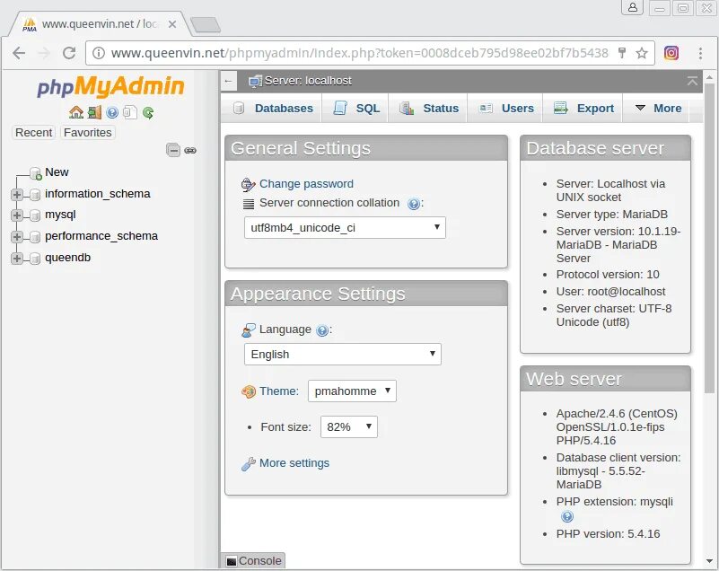719x571 pixels.
Task: Click the log out icon in sidebar
Action: (94, 112)
